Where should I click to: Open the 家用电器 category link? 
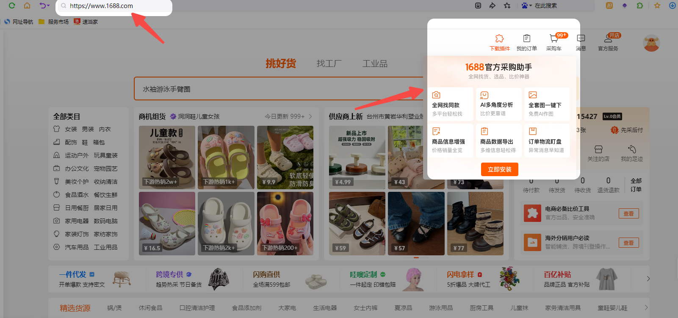click(77, 221)
